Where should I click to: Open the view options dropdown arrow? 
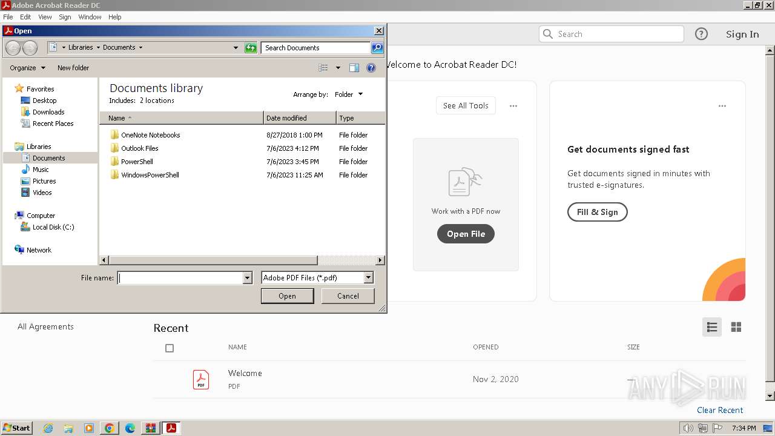tap(338, 68)
